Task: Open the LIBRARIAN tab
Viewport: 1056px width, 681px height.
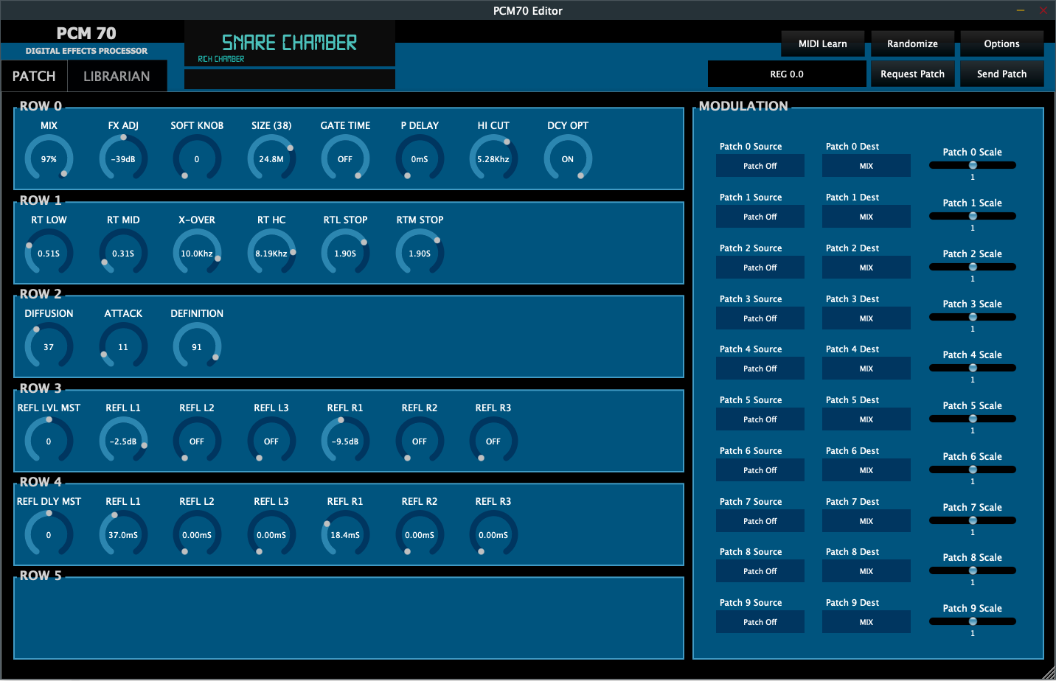Action: coord(117,76)
